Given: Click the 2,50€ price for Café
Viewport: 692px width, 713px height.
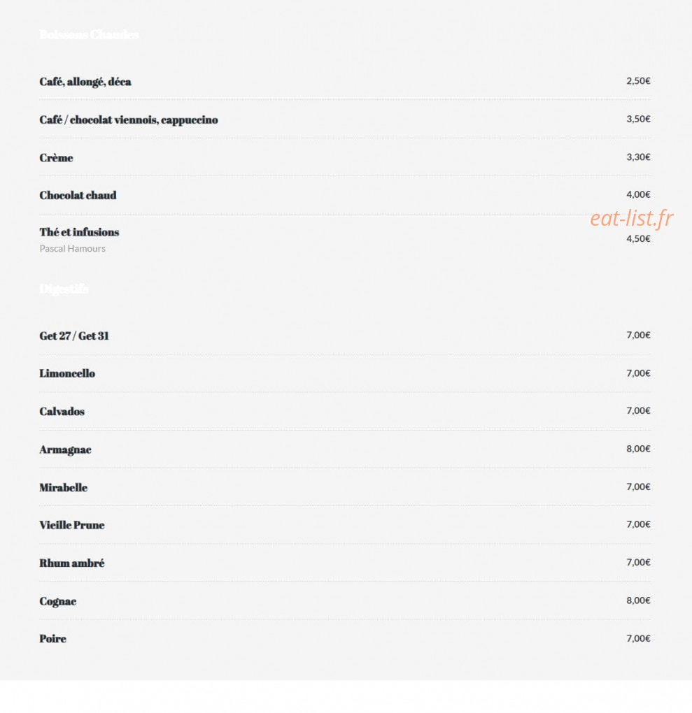Looking at the screenshot, I should click(638, 81).
